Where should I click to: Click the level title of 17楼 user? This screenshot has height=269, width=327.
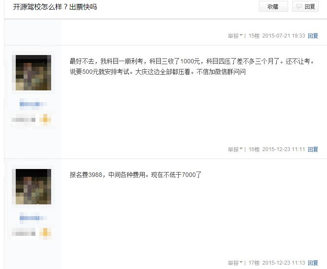24,232
